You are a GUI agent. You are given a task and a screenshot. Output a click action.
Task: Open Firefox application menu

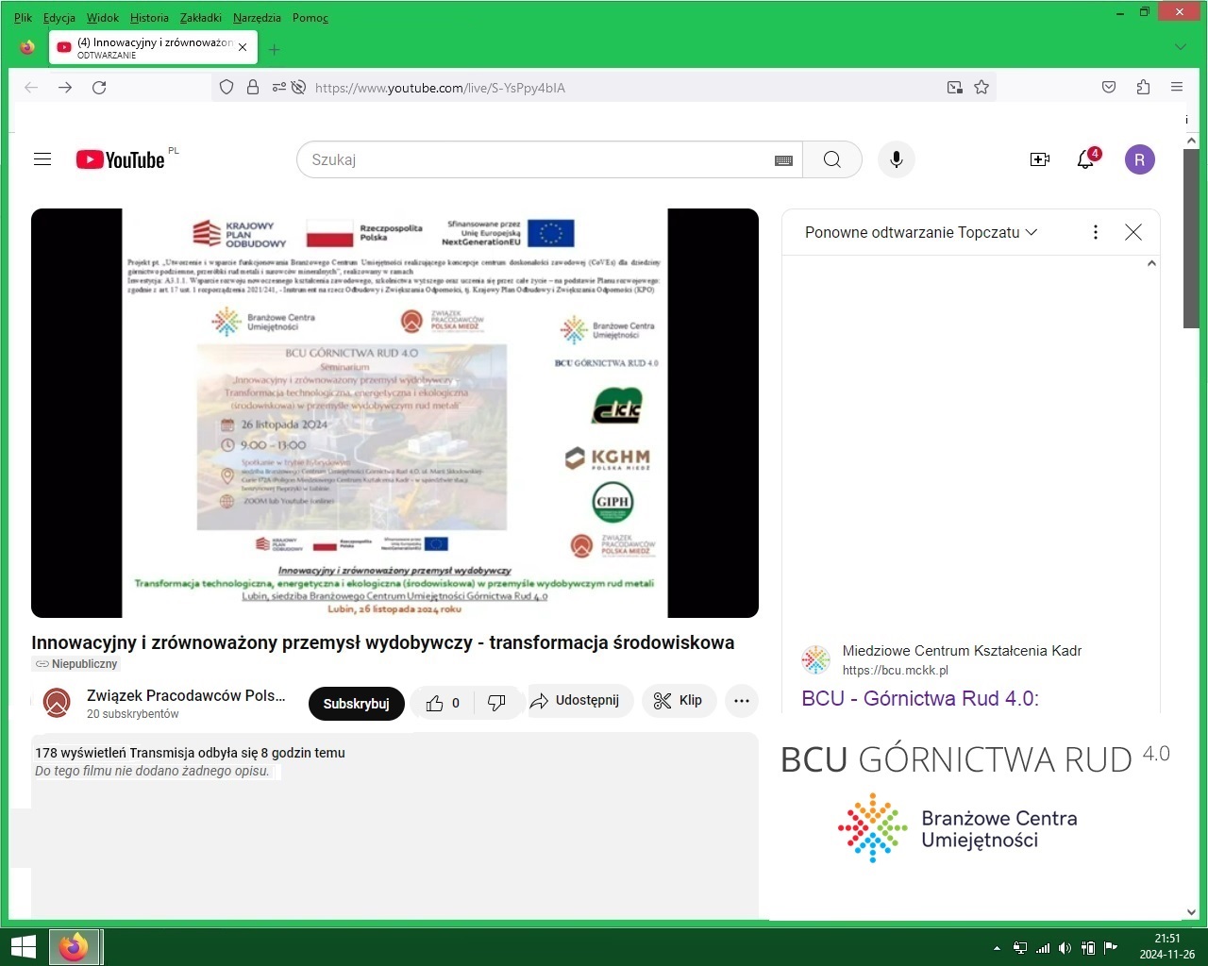coord(1177,87)
